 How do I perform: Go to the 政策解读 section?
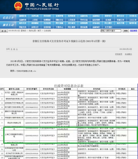[35, 23]
